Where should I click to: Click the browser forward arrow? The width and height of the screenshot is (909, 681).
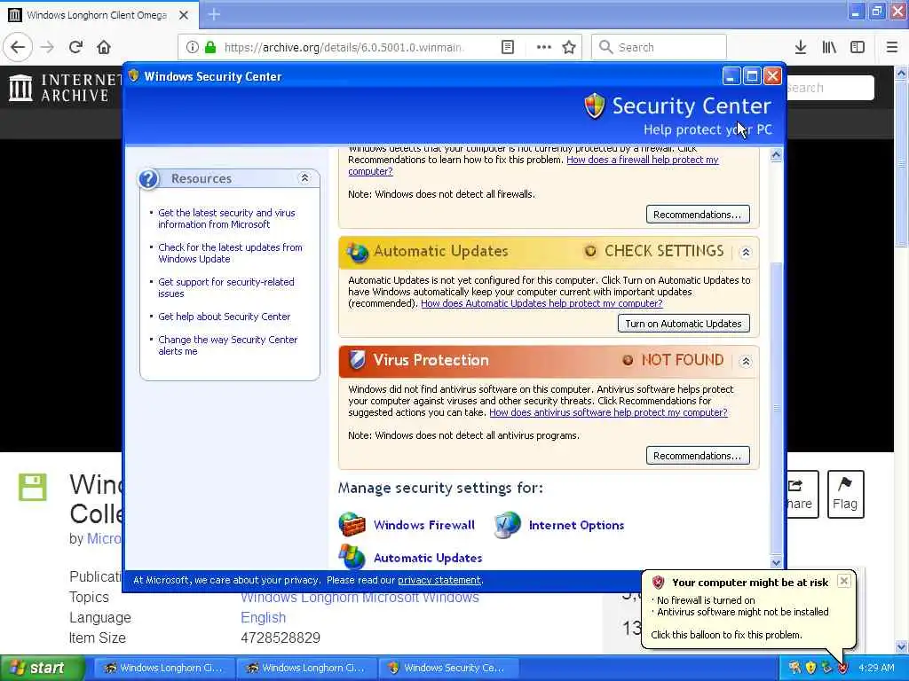click(x=47, y=47)
